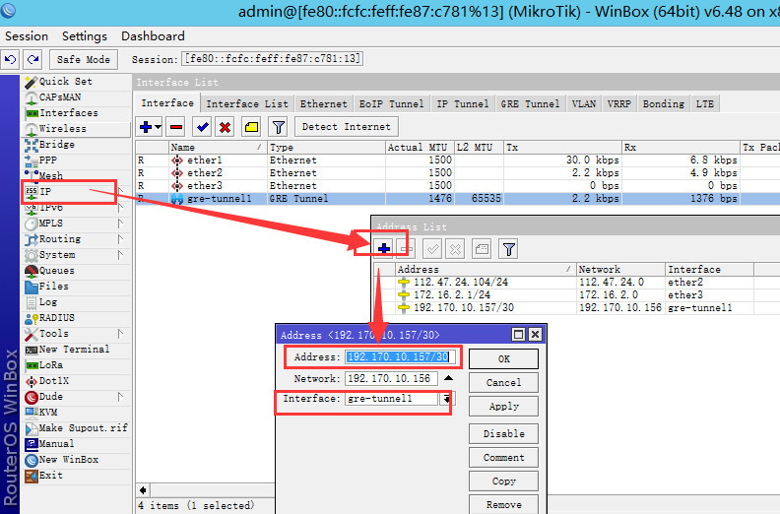780x514 pixels.
Task: Click the Detect Internet button
Action: click(x=347, y=127)
